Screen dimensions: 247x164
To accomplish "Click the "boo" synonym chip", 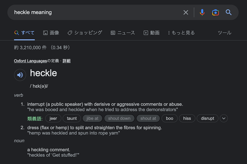I will tap(170, 118).
